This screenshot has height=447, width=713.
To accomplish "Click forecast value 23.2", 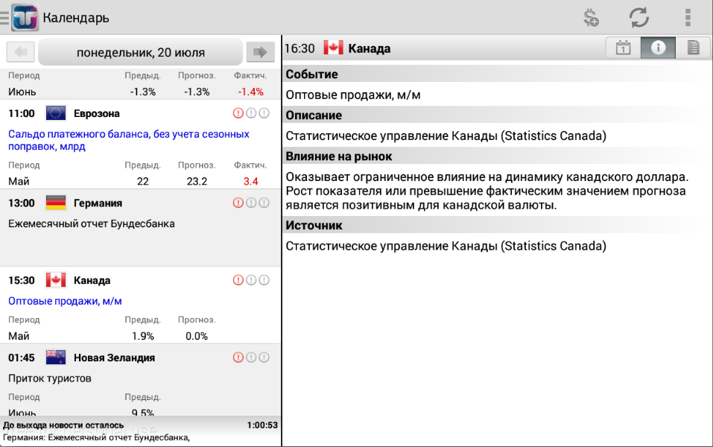I will coord(197,182).
